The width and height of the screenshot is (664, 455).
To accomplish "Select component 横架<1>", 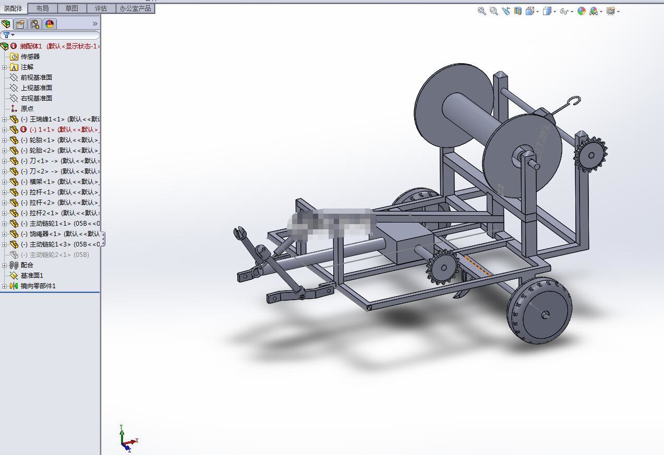I will click(60, 181).
